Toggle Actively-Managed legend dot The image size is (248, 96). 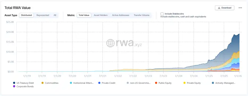(x=213, y=83)
